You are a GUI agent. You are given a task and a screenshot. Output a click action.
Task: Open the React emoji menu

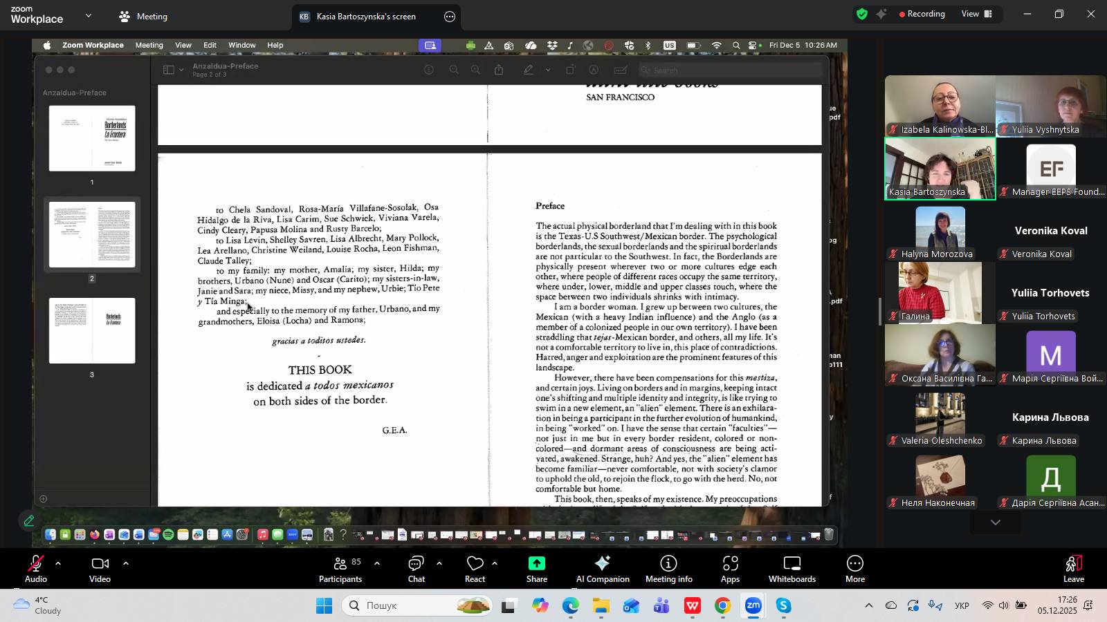(475, 569)
